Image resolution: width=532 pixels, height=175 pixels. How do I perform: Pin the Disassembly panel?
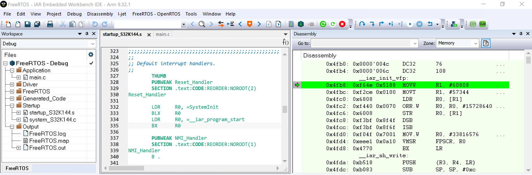pos(521,34)
